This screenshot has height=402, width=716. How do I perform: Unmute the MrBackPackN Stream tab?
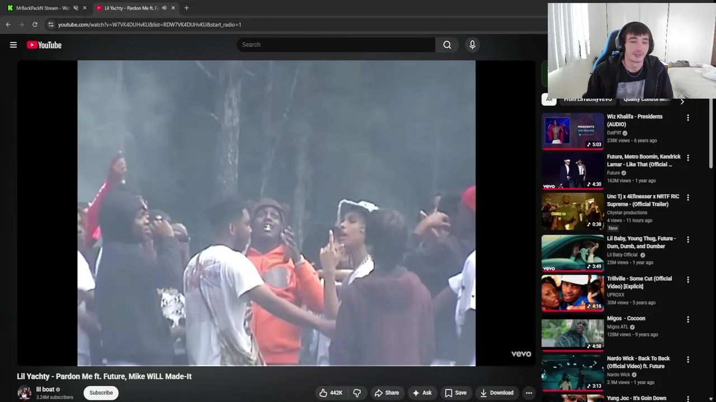click(76, 8)
